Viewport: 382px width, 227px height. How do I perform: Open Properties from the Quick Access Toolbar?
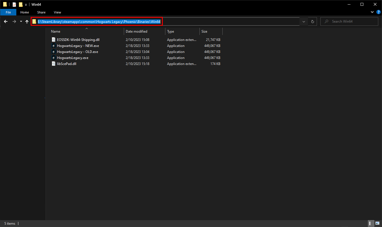(x=14, y=4)
